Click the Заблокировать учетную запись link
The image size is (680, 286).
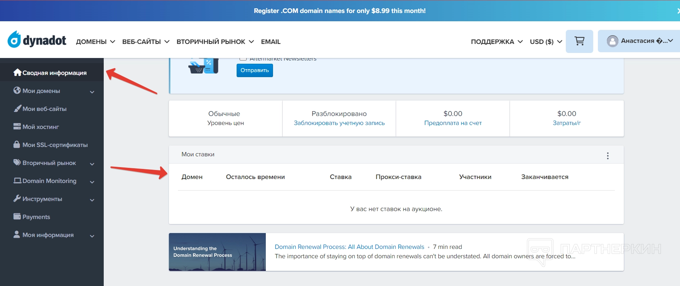tap(339, 123)
